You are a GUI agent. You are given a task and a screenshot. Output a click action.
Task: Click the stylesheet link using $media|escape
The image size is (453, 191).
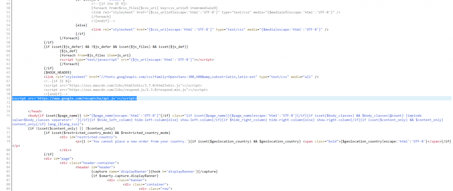tap(210, 30)
